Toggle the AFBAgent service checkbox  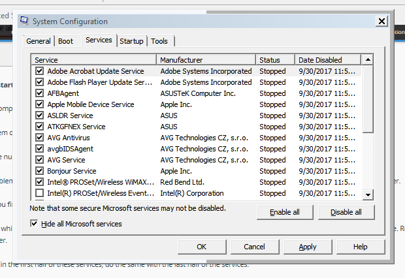(39, 93)
